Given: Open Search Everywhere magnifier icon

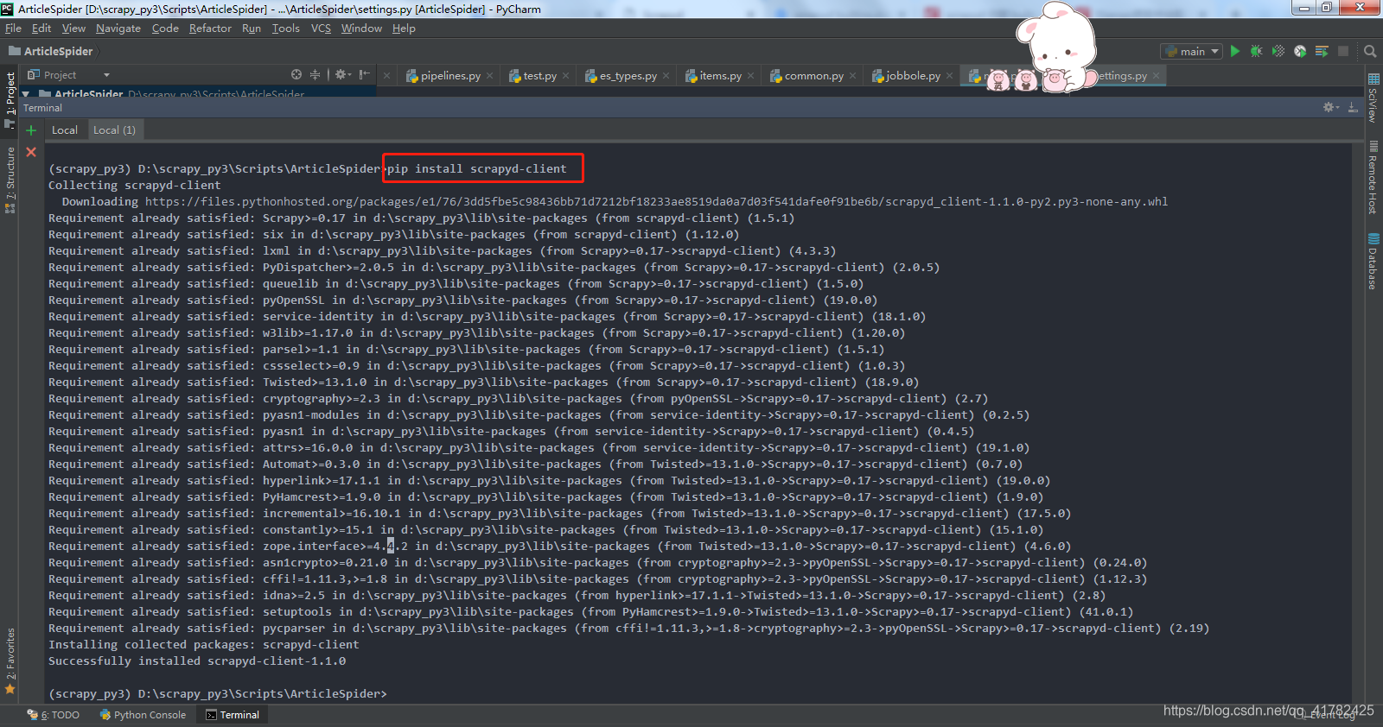Looking at the screenshot, I should (x=1370, y=52).
